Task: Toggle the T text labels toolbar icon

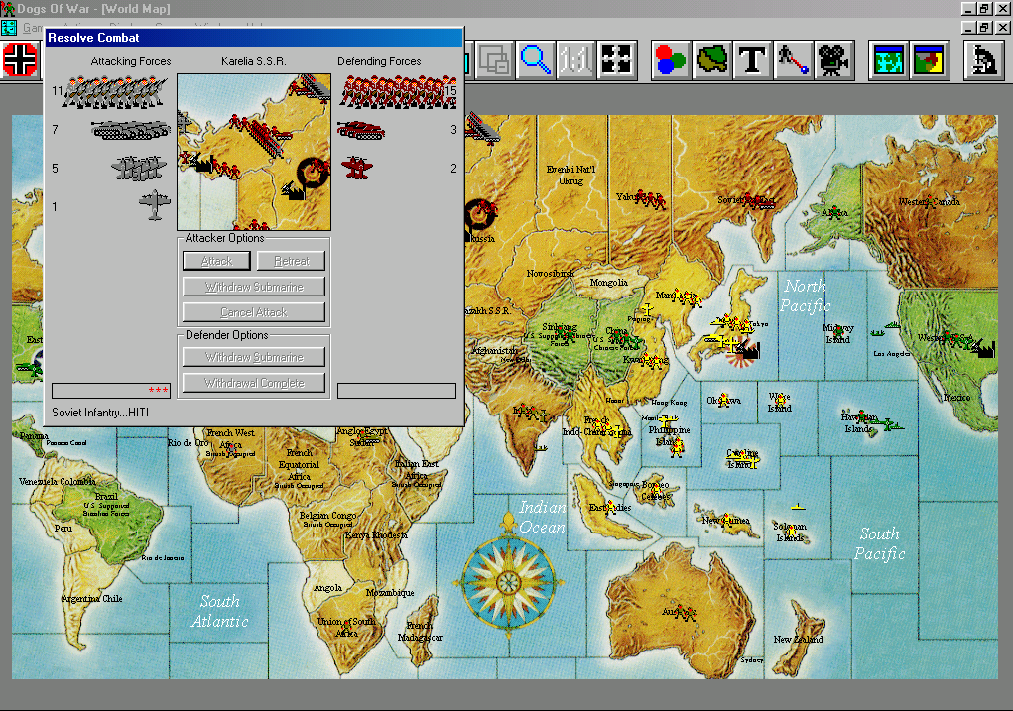Action: (752, 60)
